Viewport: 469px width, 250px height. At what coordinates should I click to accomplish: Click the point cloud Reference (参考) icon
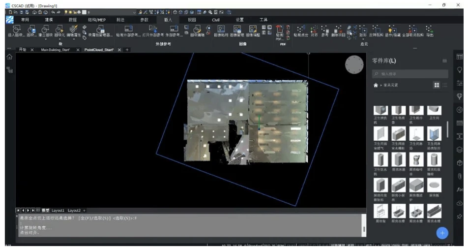[325, 29]
